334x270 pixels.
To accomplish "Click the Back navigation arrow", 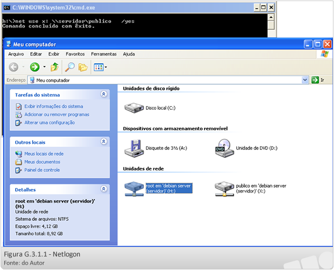I will tap(14, 67).
